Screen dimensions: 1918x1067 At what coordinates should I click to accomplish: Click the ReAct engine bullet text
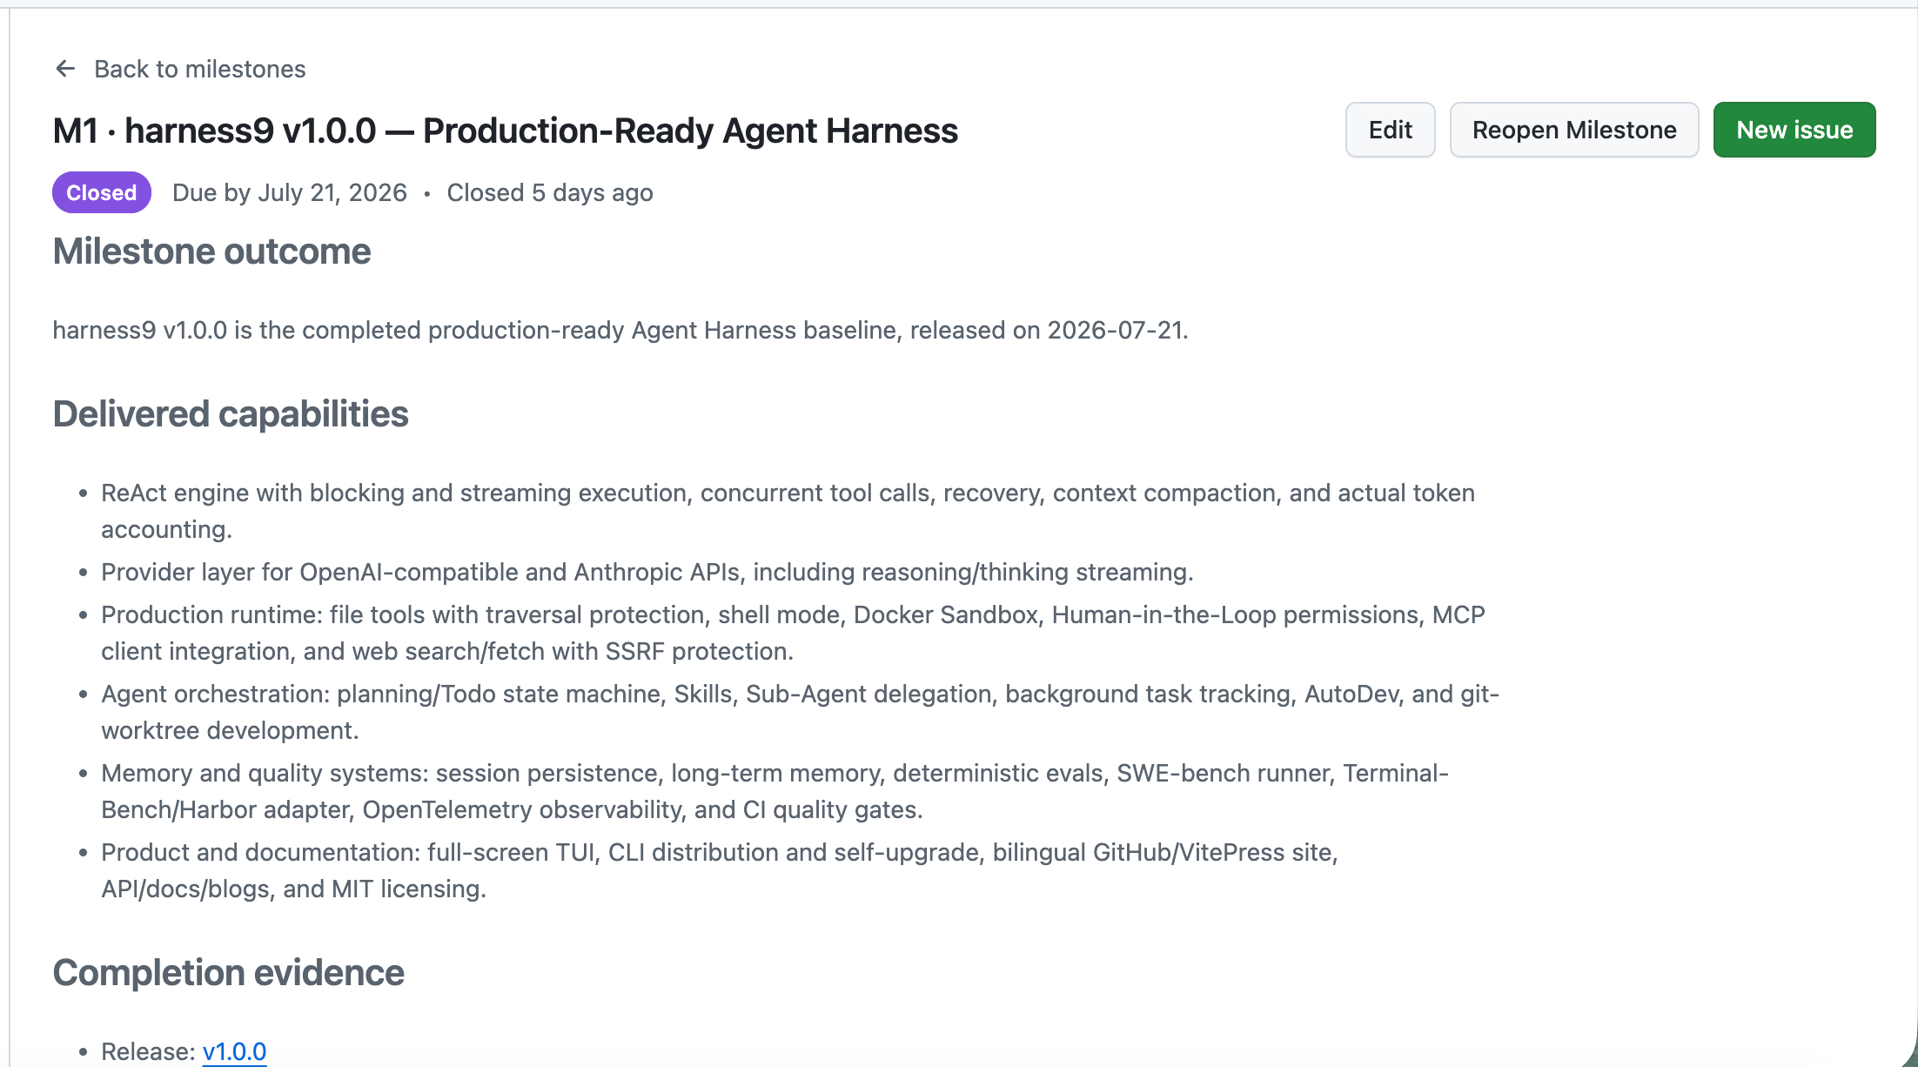(788, 511)
